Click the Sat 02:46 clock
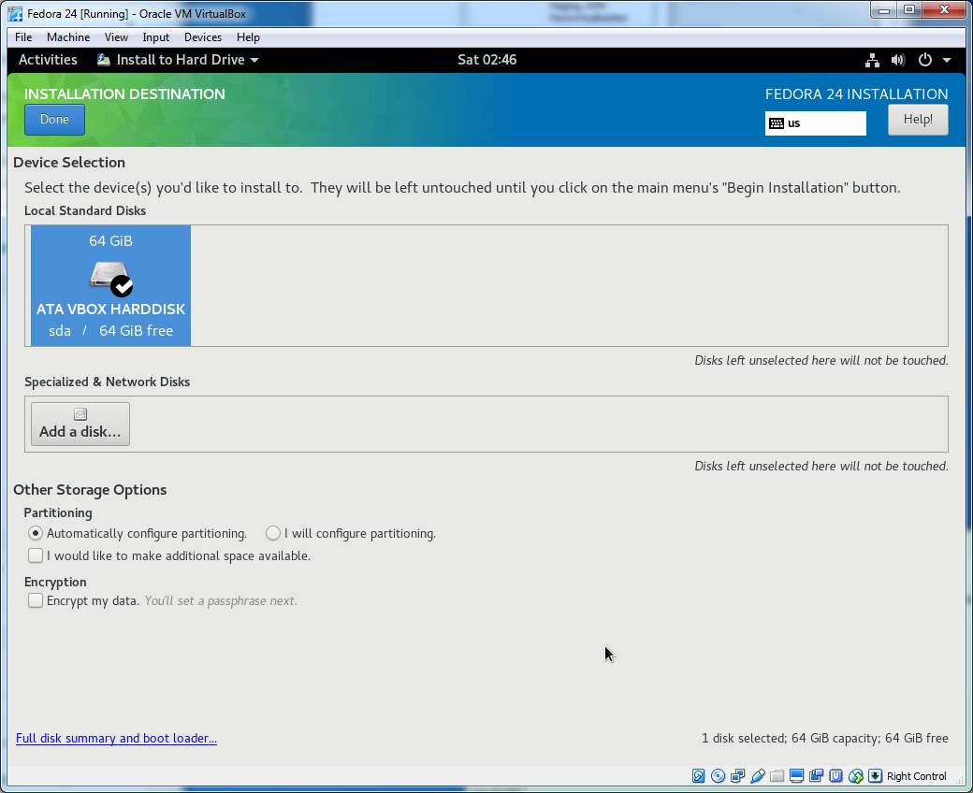This screenshot has width=973, height=793. (x=486, y=60)
